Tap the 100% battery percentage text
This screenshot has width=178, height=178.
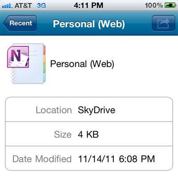[x=154, y=5]
